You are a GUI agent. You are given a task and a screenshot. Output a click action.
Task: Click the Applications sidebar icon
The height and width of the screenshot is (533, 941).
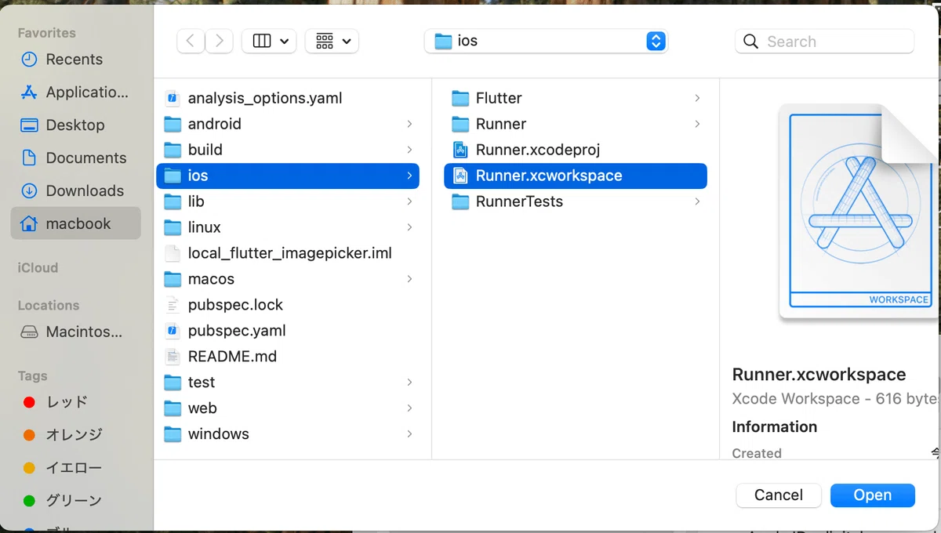click(29, 92)
